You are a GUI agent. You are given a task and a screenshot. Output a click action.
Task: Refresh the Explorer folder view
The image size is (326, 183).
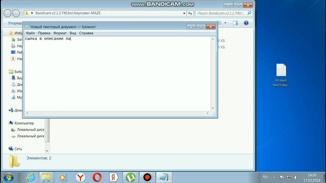(190, 13)
